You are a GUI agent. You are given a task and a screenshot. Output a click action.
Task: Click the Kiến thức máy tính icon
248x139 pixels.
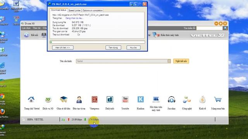(156, 35)
